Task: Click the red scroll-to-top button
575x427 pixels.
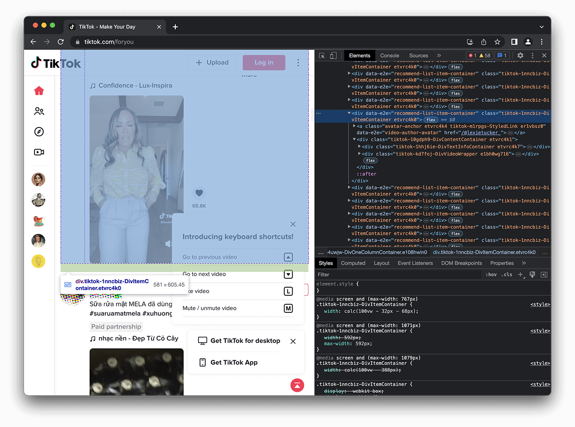Action: (297, 385)
